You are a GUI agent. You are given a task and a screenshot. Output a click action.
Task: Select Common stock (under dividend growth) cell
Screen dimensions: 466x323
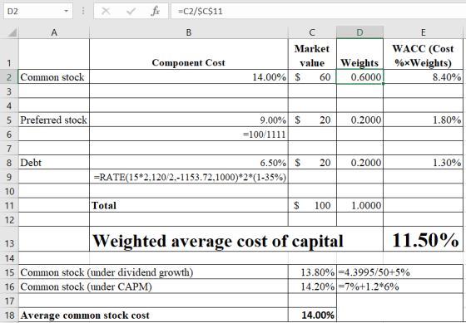click(x=153, y=272)
